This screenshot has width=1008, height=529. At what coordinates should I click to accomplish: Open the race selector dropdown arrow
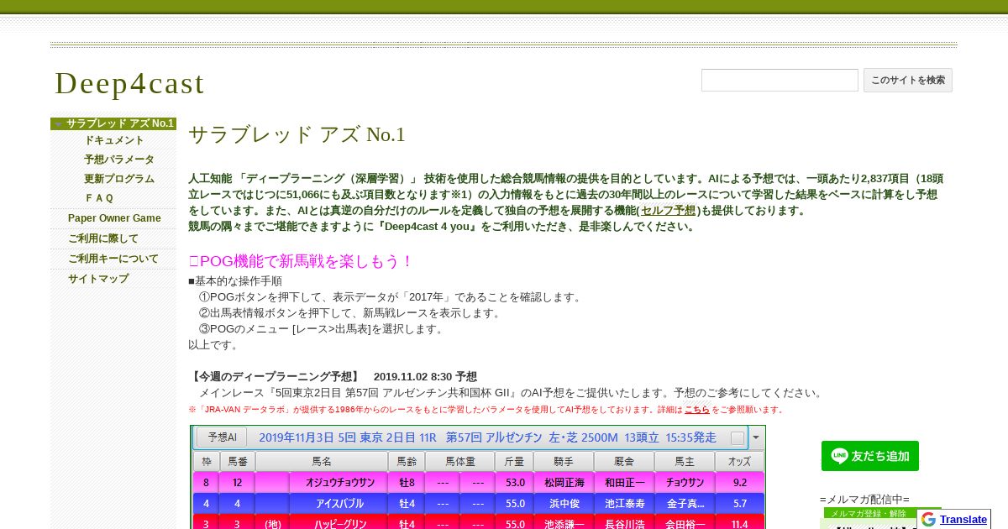pos(756,438)
